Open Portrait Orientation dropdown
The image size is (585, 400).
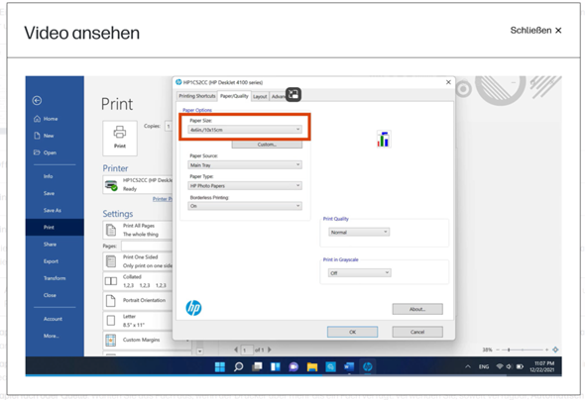tap(137, 301)
